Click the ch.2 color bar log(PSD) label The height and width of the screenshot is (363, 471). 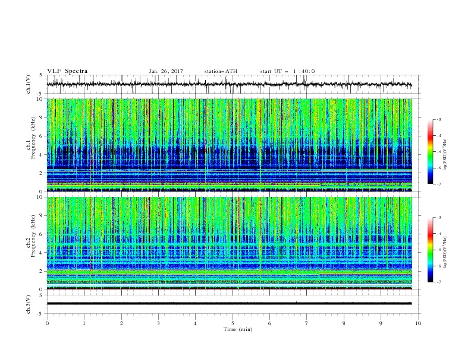[445, 253]
